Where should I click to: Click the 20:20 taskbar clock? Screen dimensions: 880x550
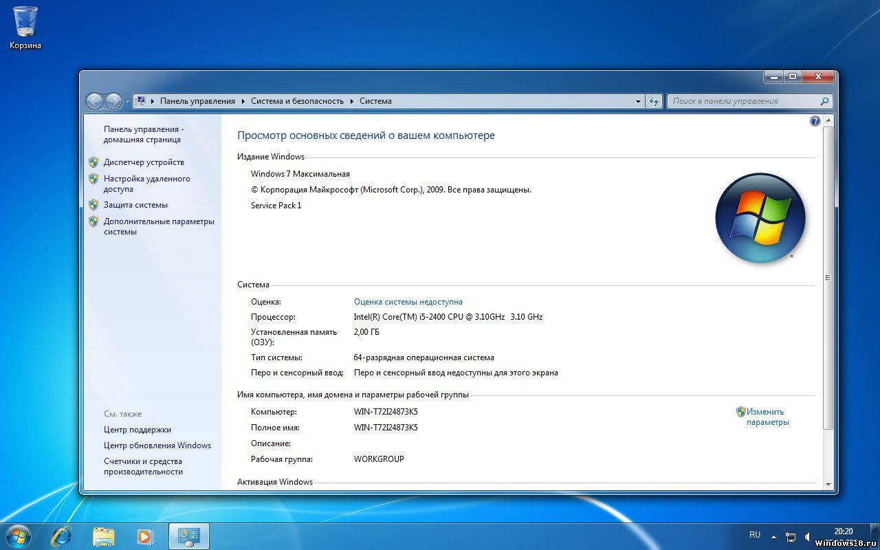coord(843,531)
